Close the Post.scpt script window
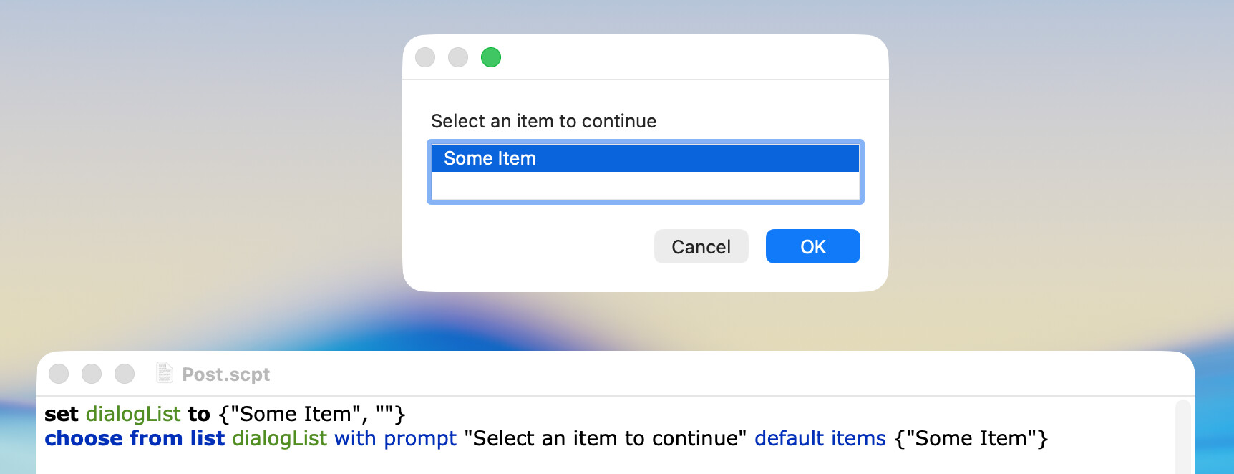The width and height of the screenshot is (1234, 474). coord(59,374)
